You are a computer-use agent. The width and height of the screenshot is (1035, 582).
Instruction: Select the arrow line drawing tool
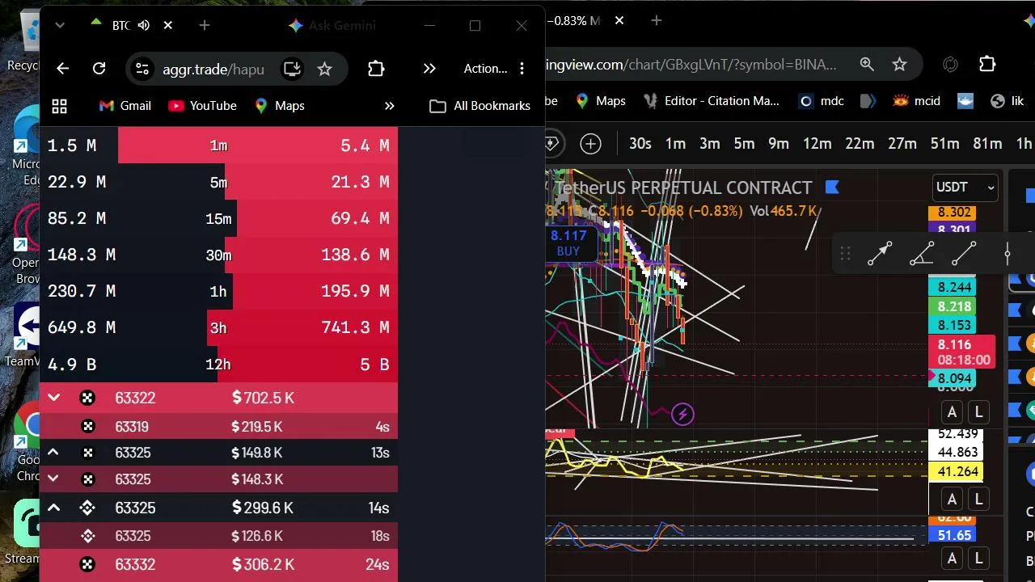[x=880, y=255]
